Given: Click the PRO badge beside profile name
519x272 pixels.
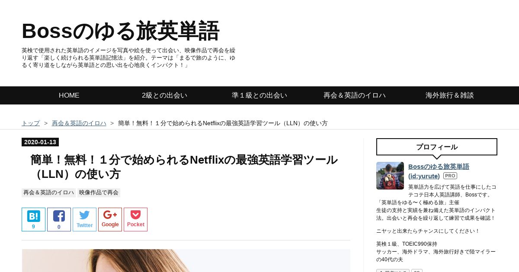Looking at the screenshot, I should point(450,176).
